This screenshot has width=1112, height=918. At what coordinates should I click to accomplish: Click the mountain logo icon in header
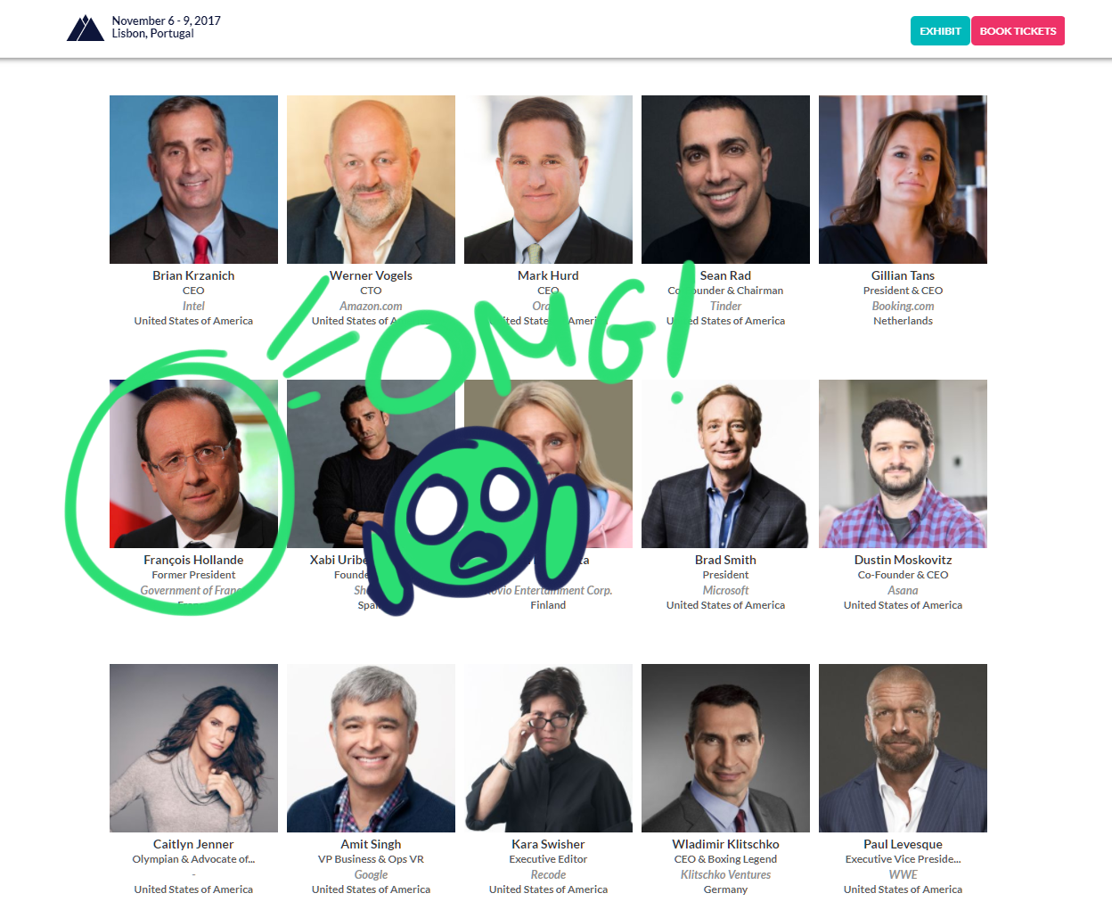(x=86, y=28)
